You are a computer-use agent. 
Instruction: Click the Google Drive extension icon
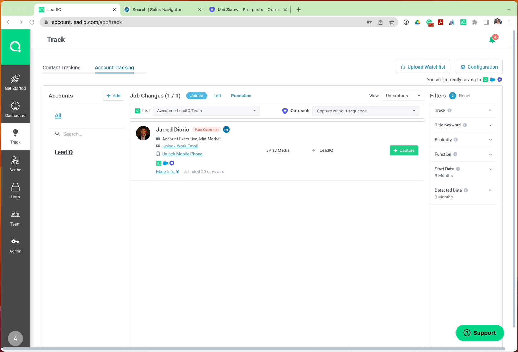tap(418, 22)
